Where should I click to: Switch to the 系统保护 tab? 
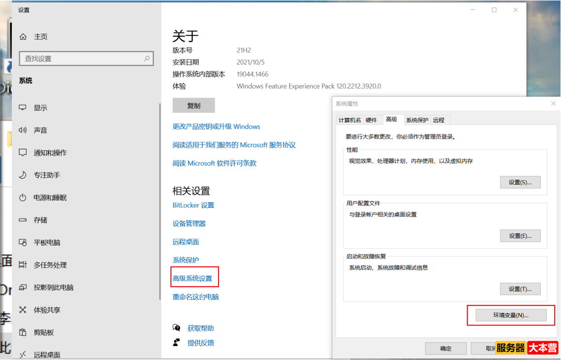(x=417, y=120)
